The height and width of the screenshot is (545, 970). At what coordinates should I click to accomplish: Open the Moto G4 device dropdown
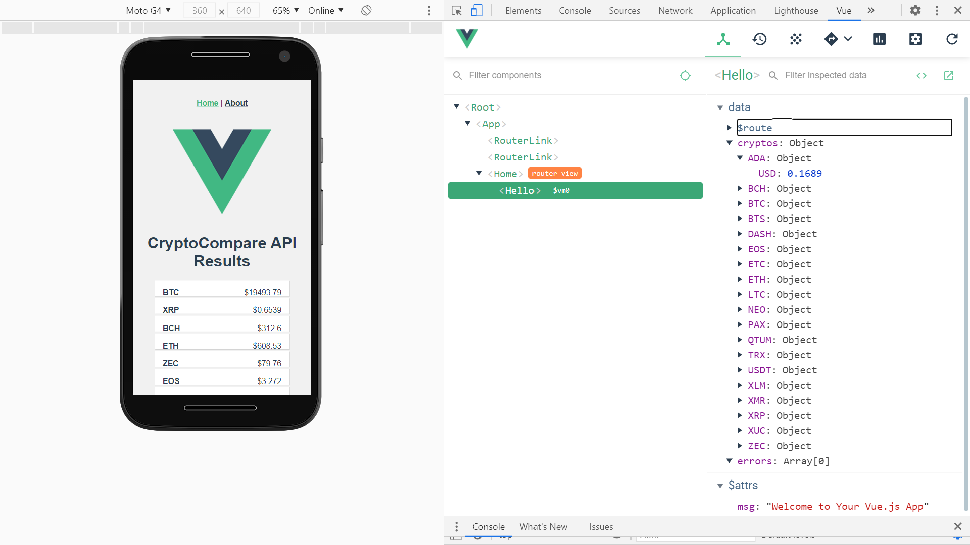(x=148, y=10)
